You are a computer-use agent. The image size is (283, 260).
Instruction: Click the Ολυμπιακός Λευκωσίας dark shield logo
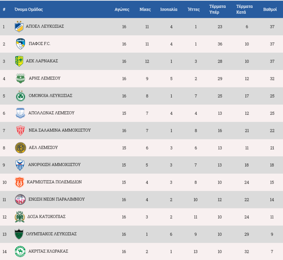19,234
